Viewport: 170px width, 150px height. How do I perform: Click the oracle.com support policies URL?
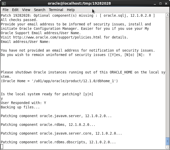coord(57,37)
